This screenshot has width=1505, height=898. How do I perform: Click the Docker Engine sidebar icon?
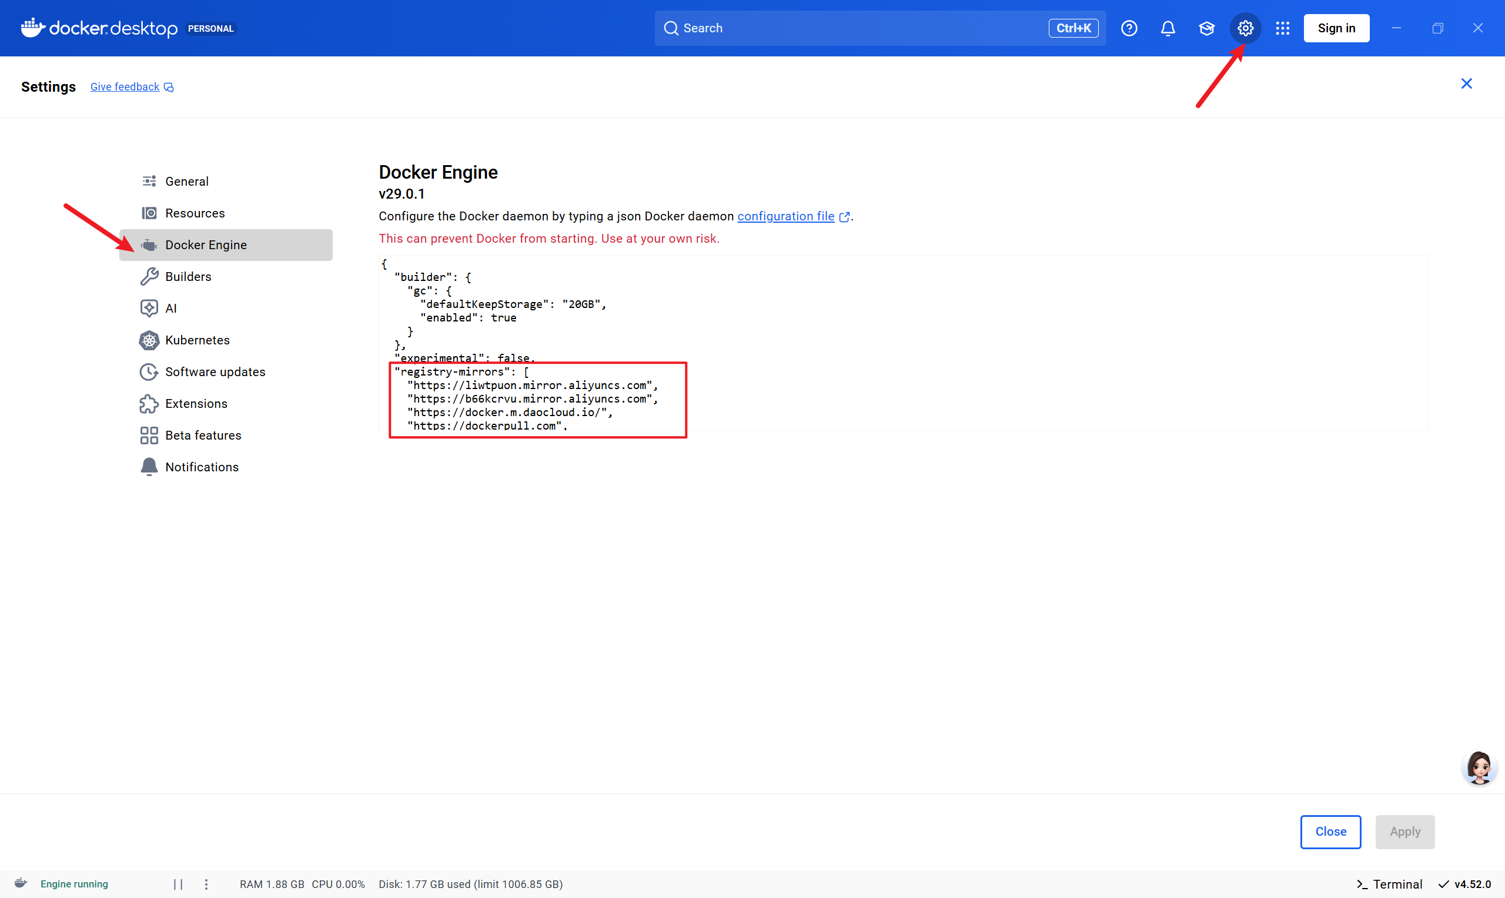149,245
